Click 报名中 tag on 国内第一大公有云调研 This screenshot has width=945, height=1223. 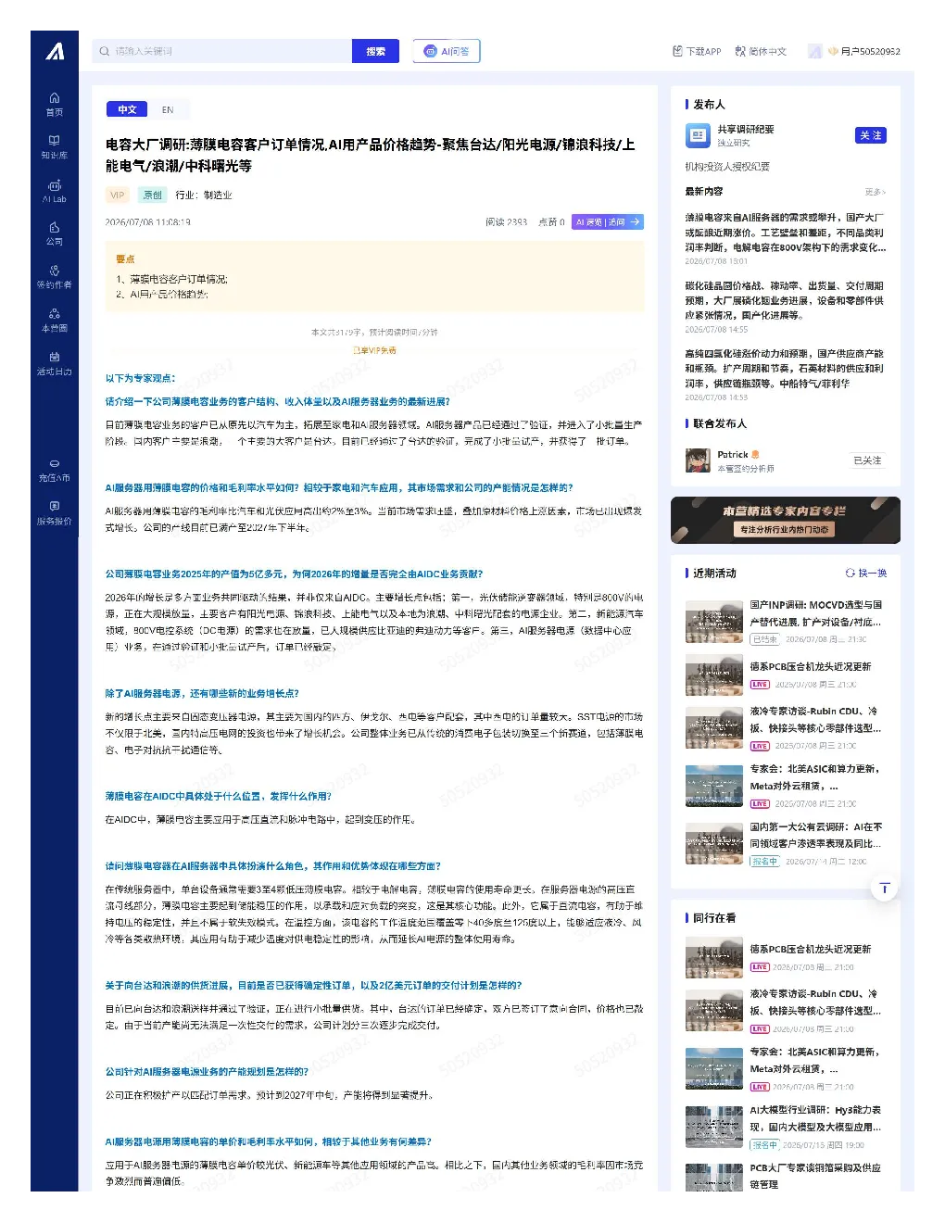point(764,862)
